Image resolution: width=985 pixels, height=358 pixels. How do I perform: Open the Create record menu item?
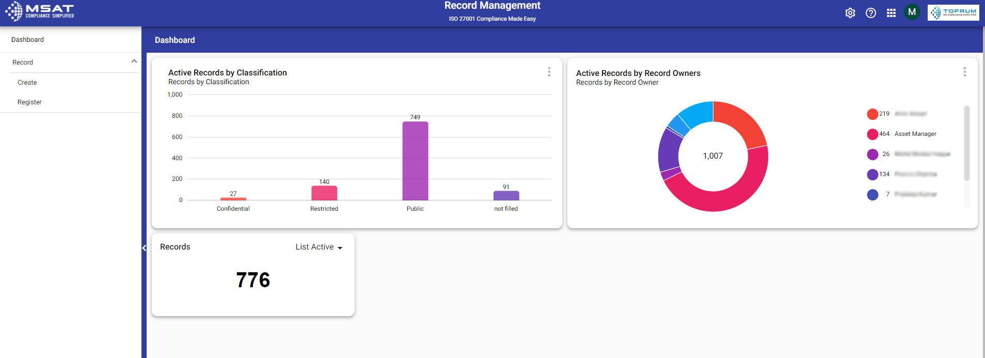pyautogui.click(x=27, y=83)
